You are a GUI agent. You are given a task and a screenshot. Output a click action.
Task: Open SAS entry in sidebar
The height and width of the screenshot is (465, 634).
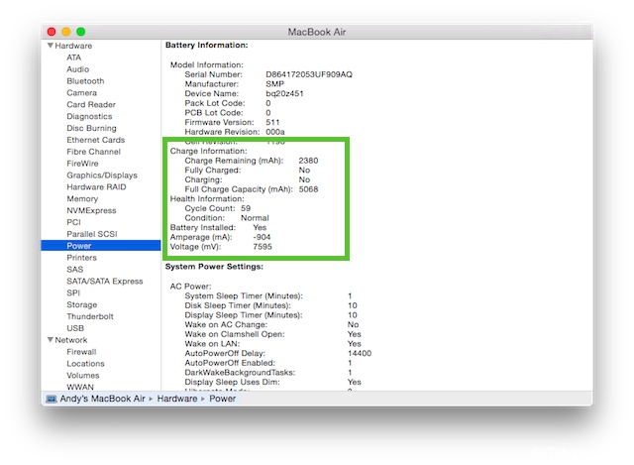pos(75,269)
